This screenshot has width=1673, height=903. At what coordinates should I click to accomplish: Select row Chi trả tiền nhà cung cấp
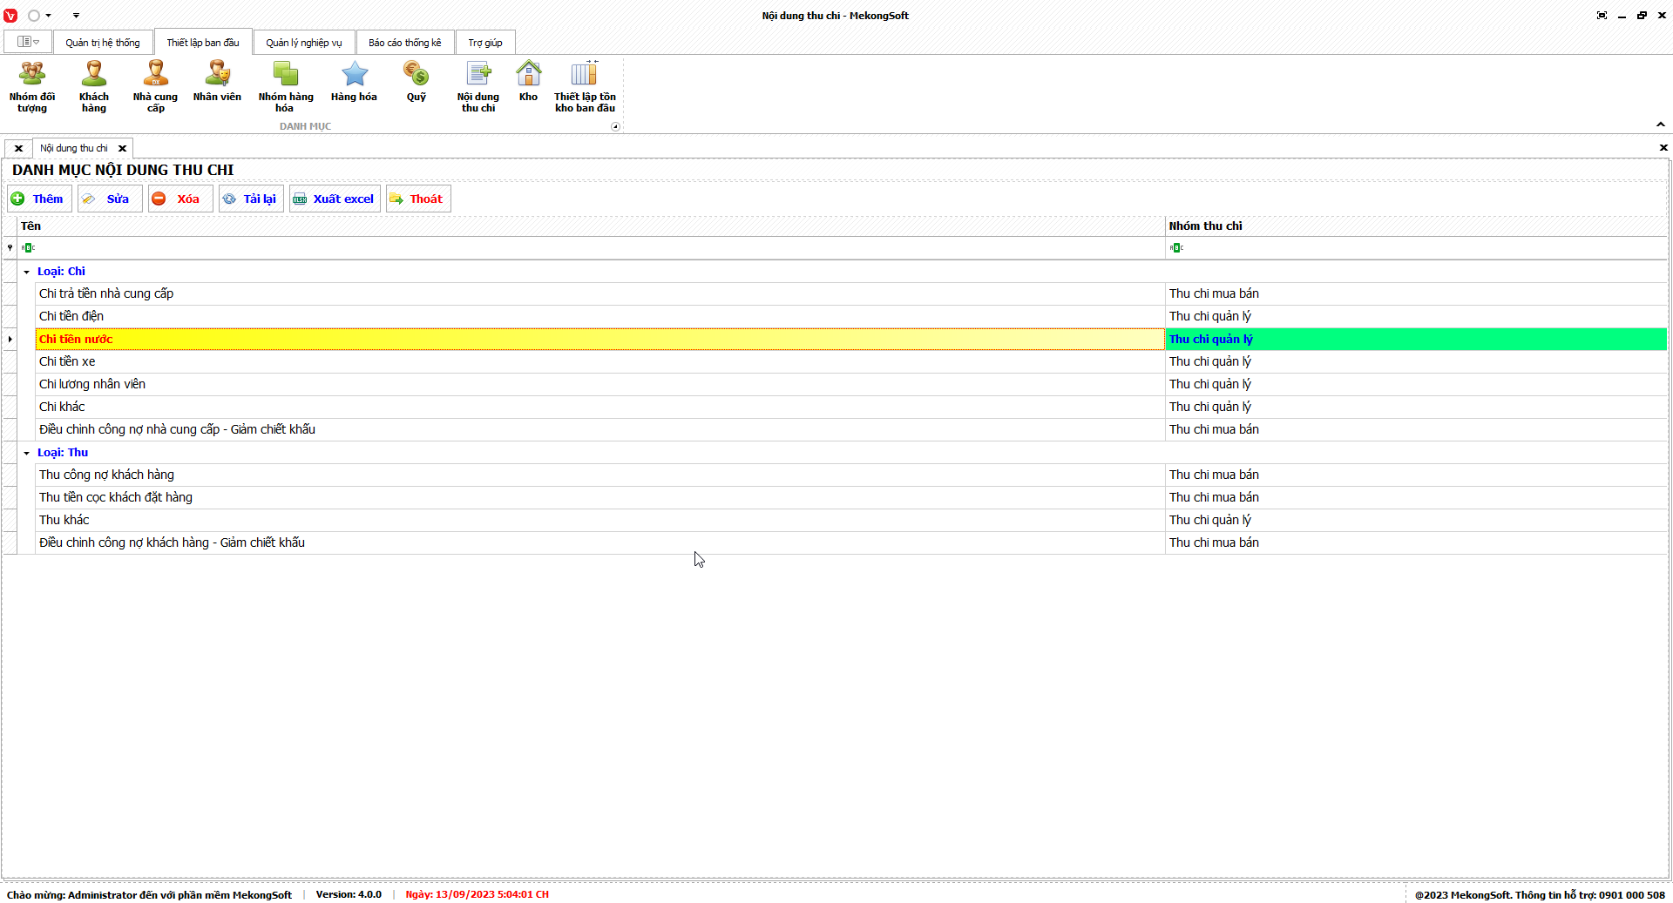[x=851, y=293]
